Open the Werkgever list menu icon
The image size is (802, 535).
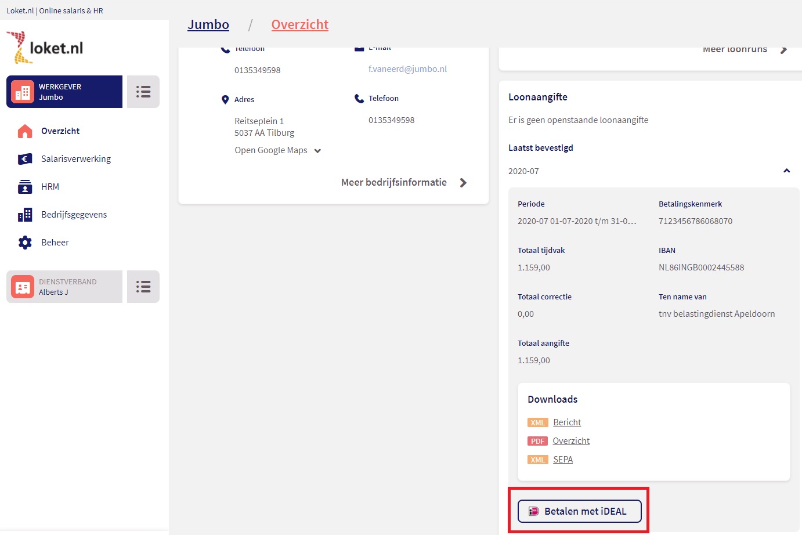click(143, 92)
